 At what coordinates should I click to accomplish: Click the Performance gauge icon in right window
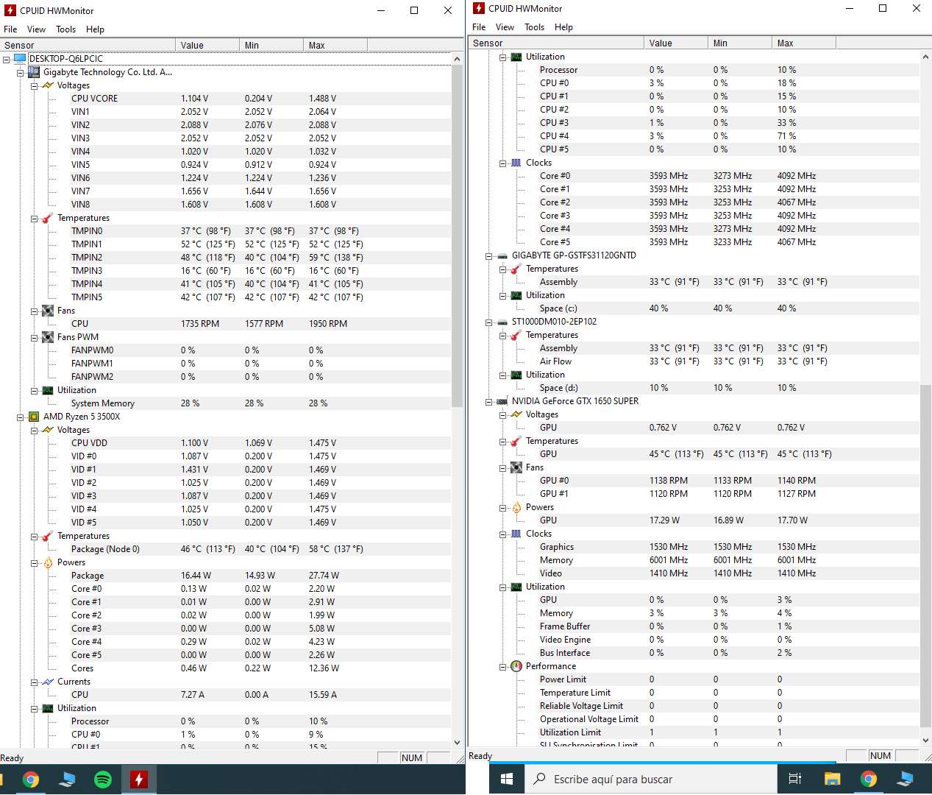tap(516, 666)
